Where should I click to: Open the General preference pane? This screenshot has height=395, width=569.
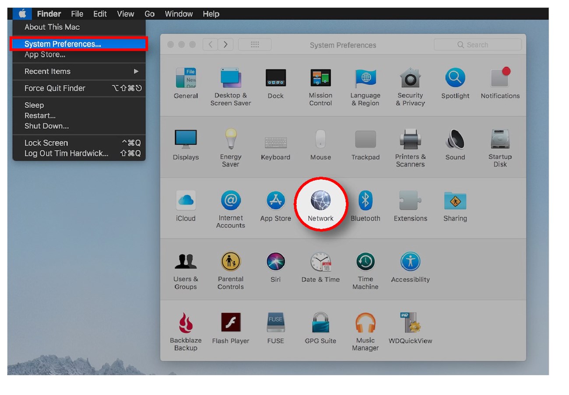click(x=186, y=83)
